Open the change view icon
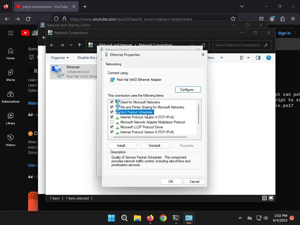 point(242,58)
